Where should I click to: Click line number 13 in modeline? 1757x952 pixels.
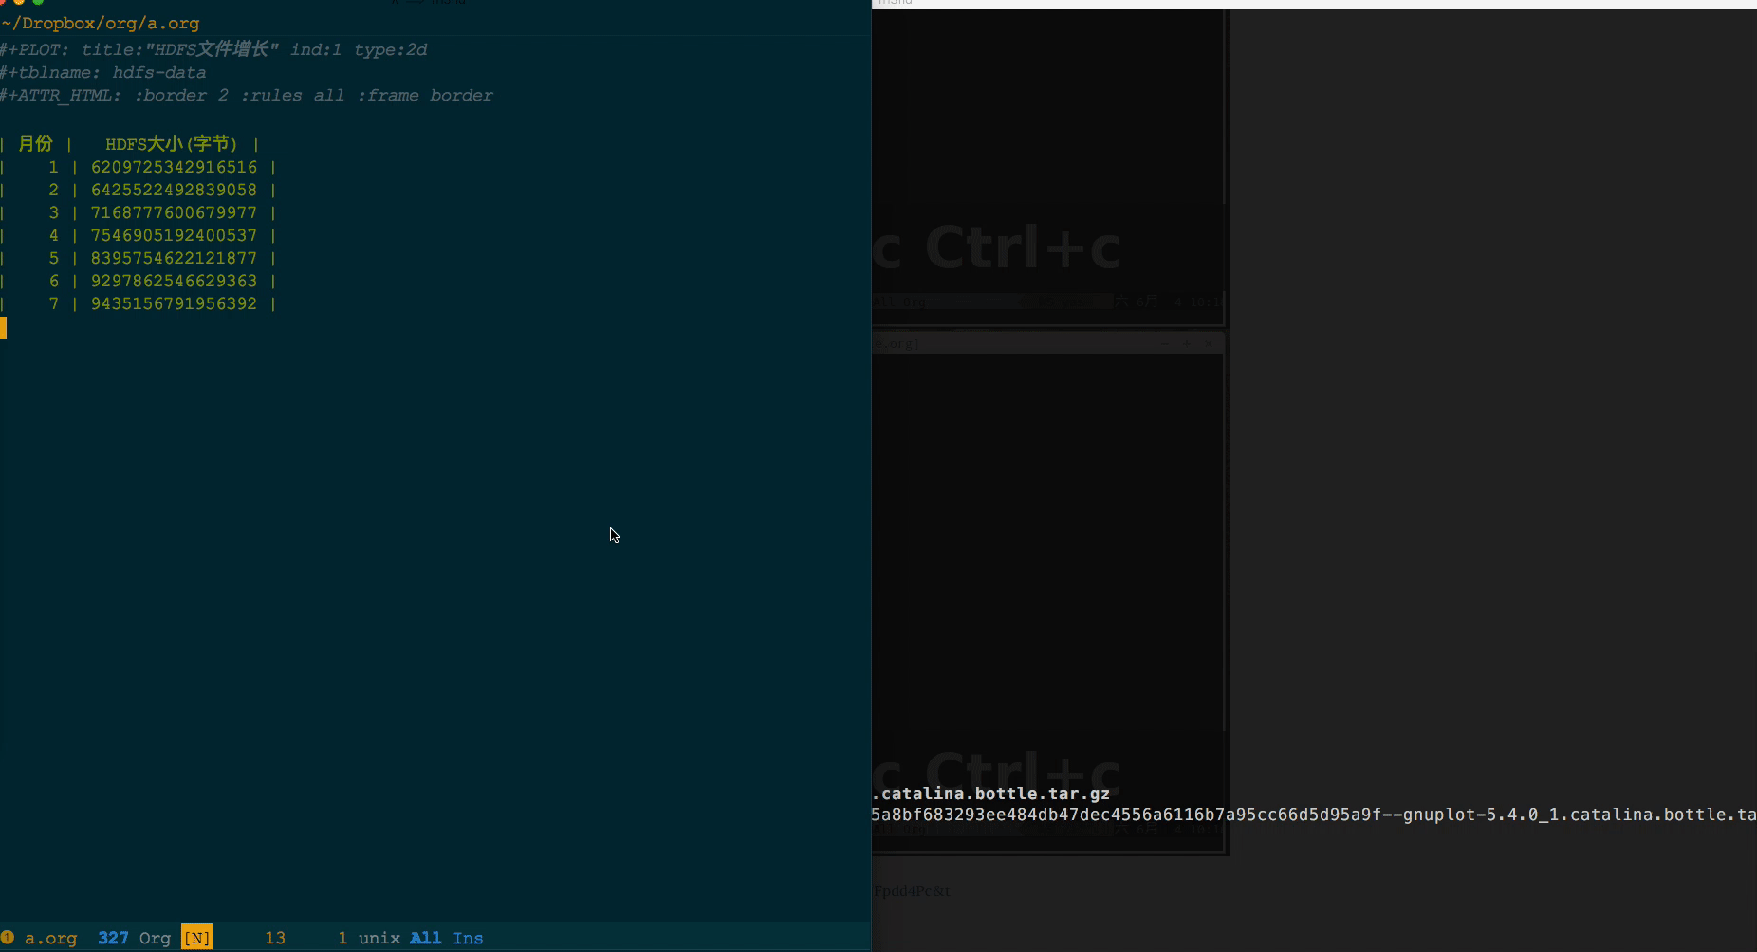[275, 938]
